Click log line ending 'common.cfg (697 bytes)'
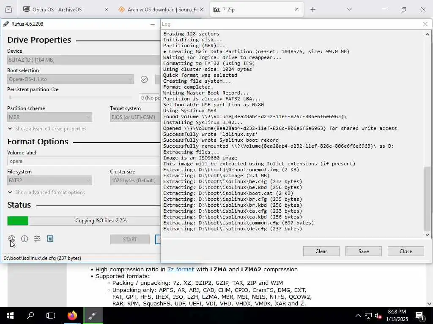This screenshot has height=324, width=433. click(x=238, y=223)
